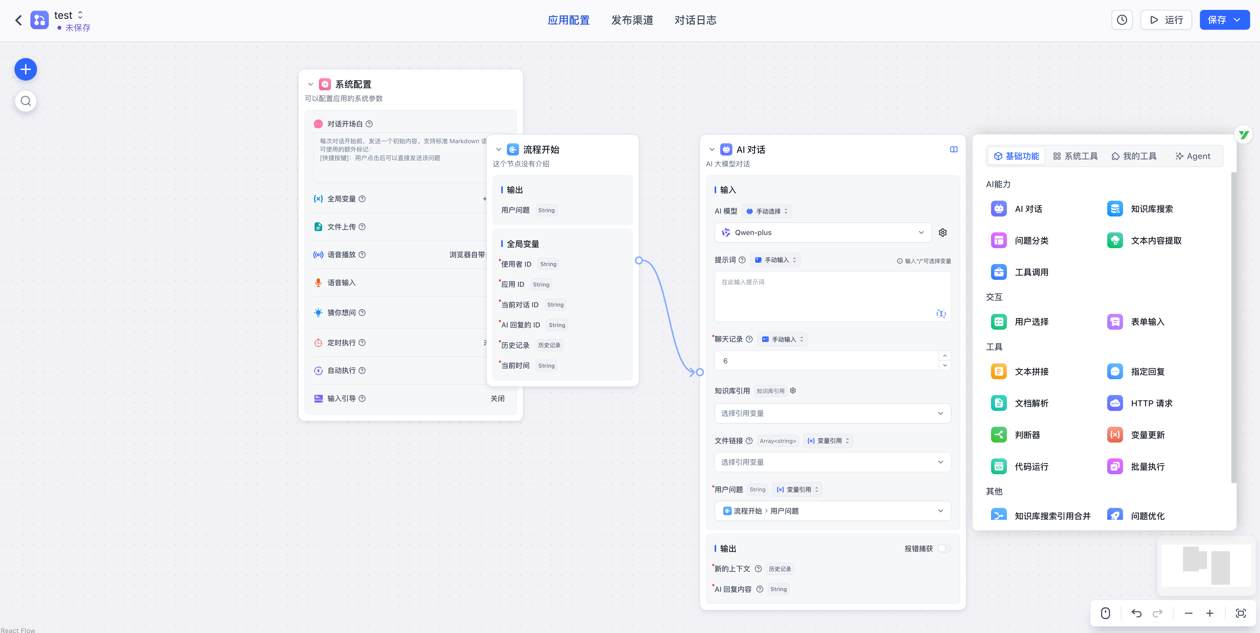Collapse the 系统配置 node chevron
This screenshot has width=1260, height=633.
click(310, 84)
